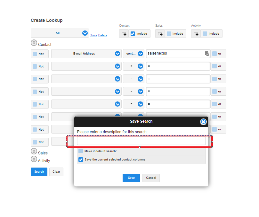Click the add icon under Activity
Image resolution: width=259 pixels, height=217 pixels.
[196, 34]
